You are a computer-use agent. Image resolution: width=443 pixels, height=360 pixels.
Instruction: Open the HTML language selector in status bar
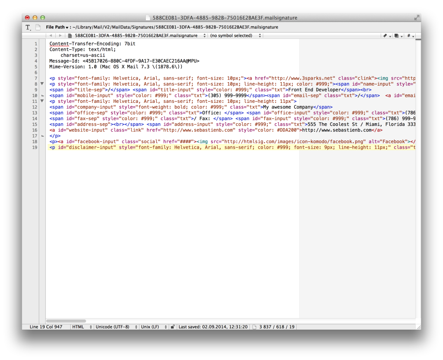tap(81, 327)
